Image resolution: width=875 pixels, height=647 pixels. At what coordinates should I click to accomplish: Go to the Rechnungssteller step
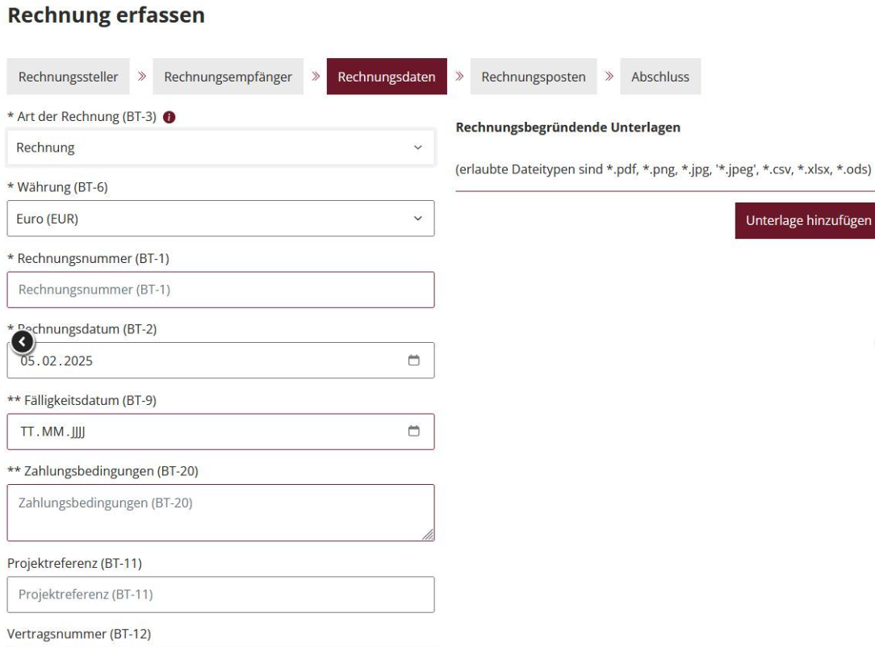click(x=69, y=77)
